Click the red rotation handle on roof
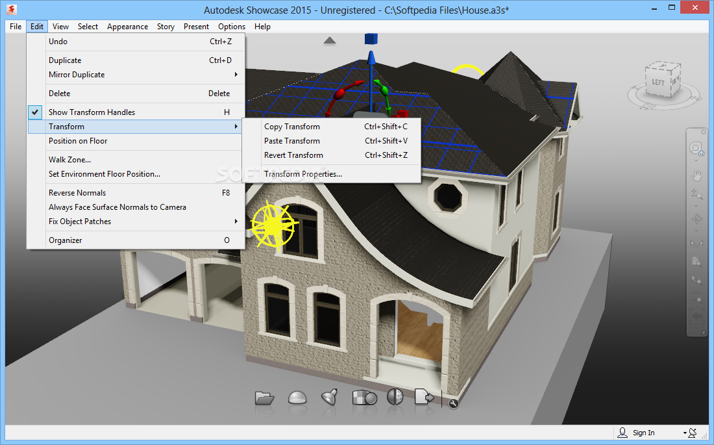Image resolution: width=714 pixels, height=445 pixels. click(x=340, y=94)
